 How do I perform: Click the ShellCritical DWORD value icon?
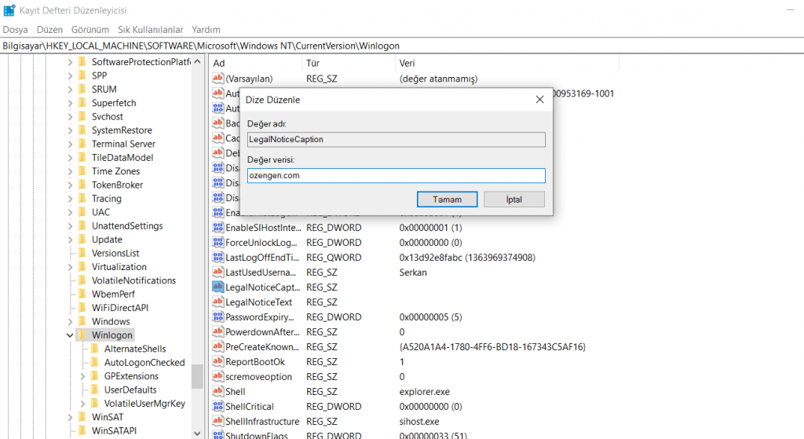218,407
